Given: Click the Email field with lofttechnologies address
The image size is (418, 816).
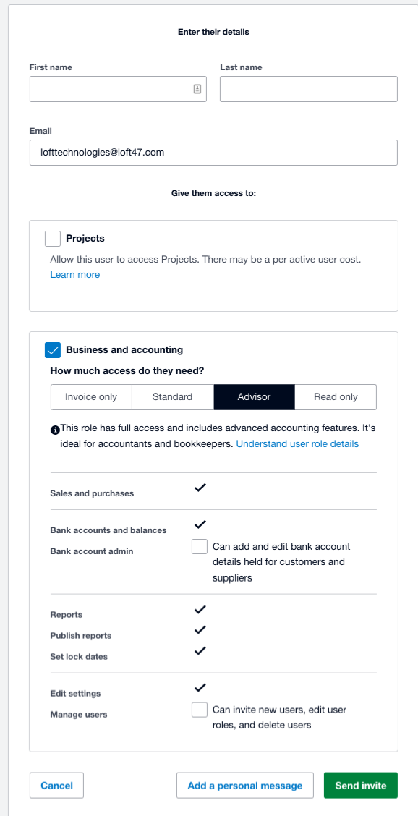Looking at the screenshot, I should (213, 153).
